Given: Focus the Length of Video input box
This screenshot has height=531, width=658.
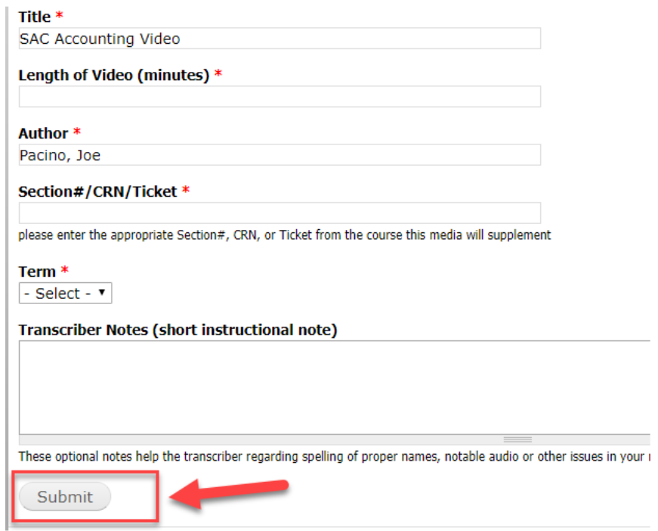Looking at the screenshot, I should tap(280, 97).
